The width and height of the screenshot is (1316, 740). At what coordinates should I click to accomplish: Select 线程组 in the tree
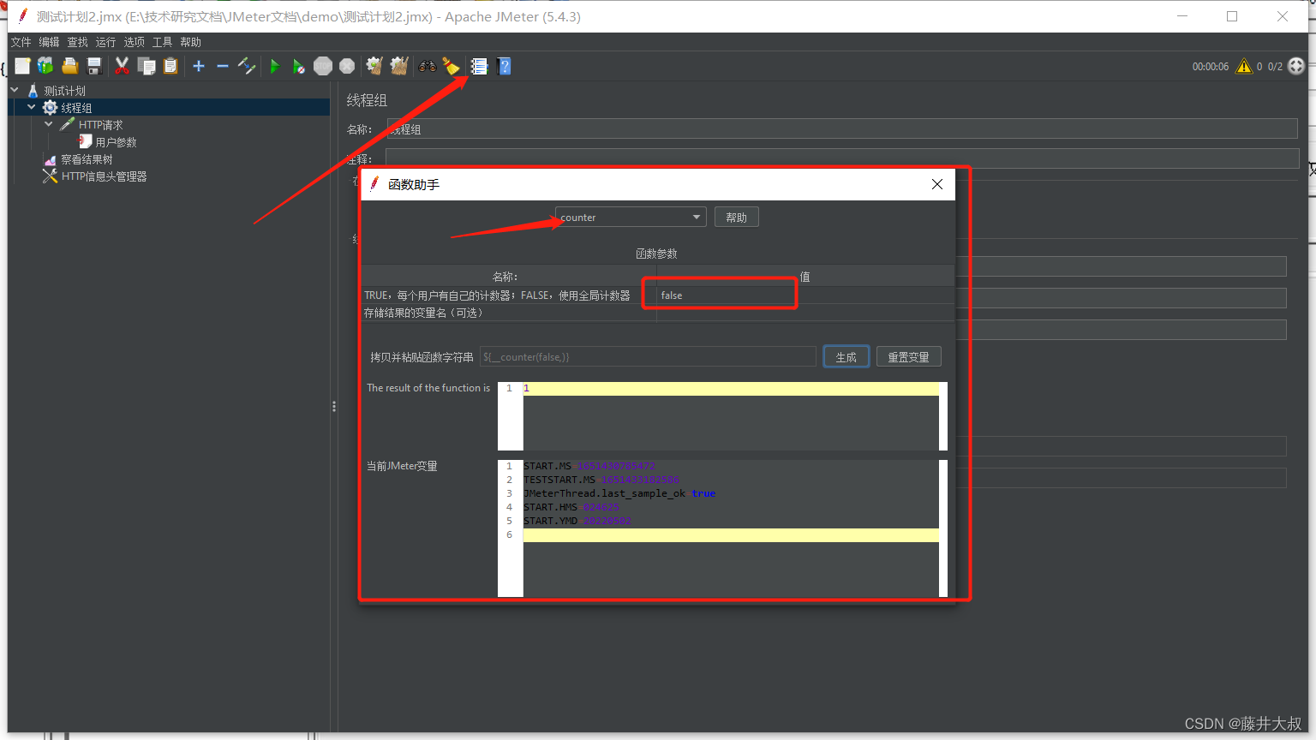[x=76, y=108]
